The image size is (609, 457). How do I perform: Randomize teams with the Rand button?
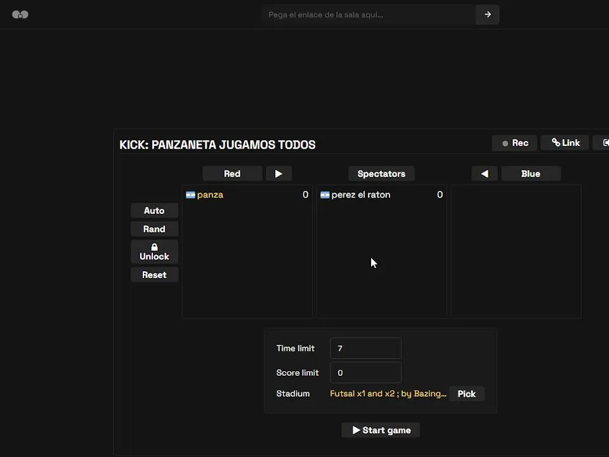(x=155, y=229)
